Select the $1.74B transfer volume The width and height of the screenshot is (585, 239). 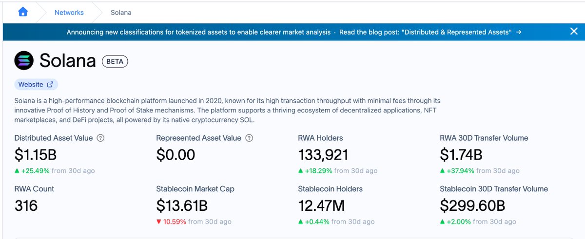pyautogui.click(x=461, y=155)
